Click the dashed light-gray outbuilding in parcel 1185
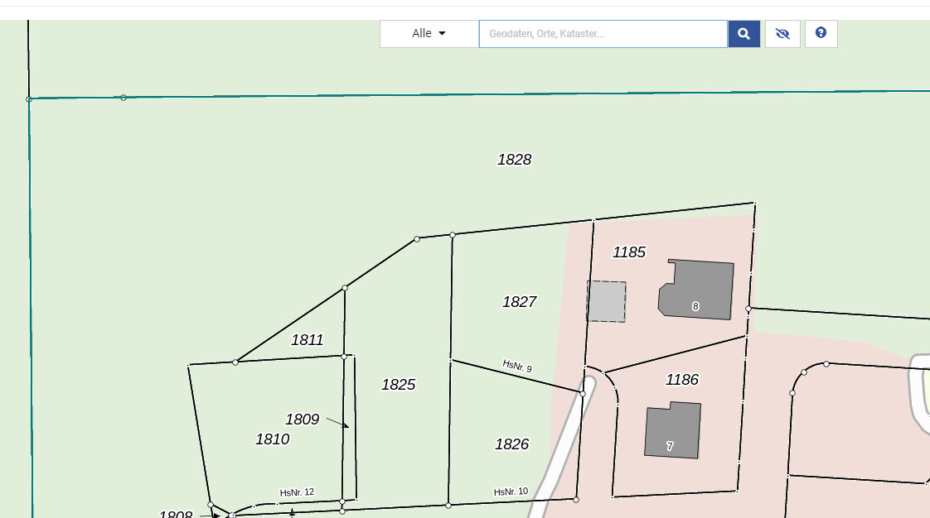The height and width of the screenshot is (518, 930). coord(607,301)
